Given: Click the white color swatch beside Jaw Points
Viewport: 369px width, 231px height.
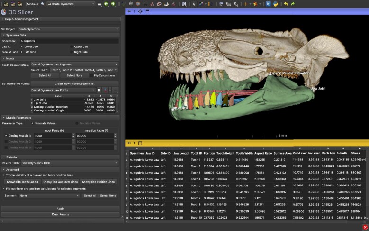Looking at the screenshot, I should pyautogui.click(x=99, y=90).
